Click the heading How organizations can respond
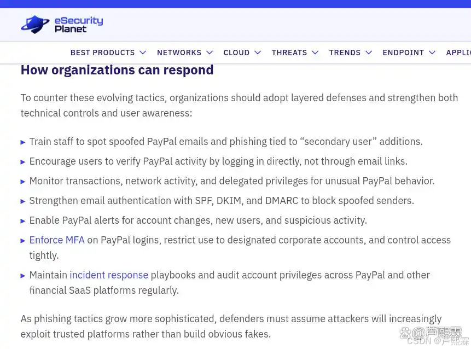The image size is (471, 349). pos(117,70)
